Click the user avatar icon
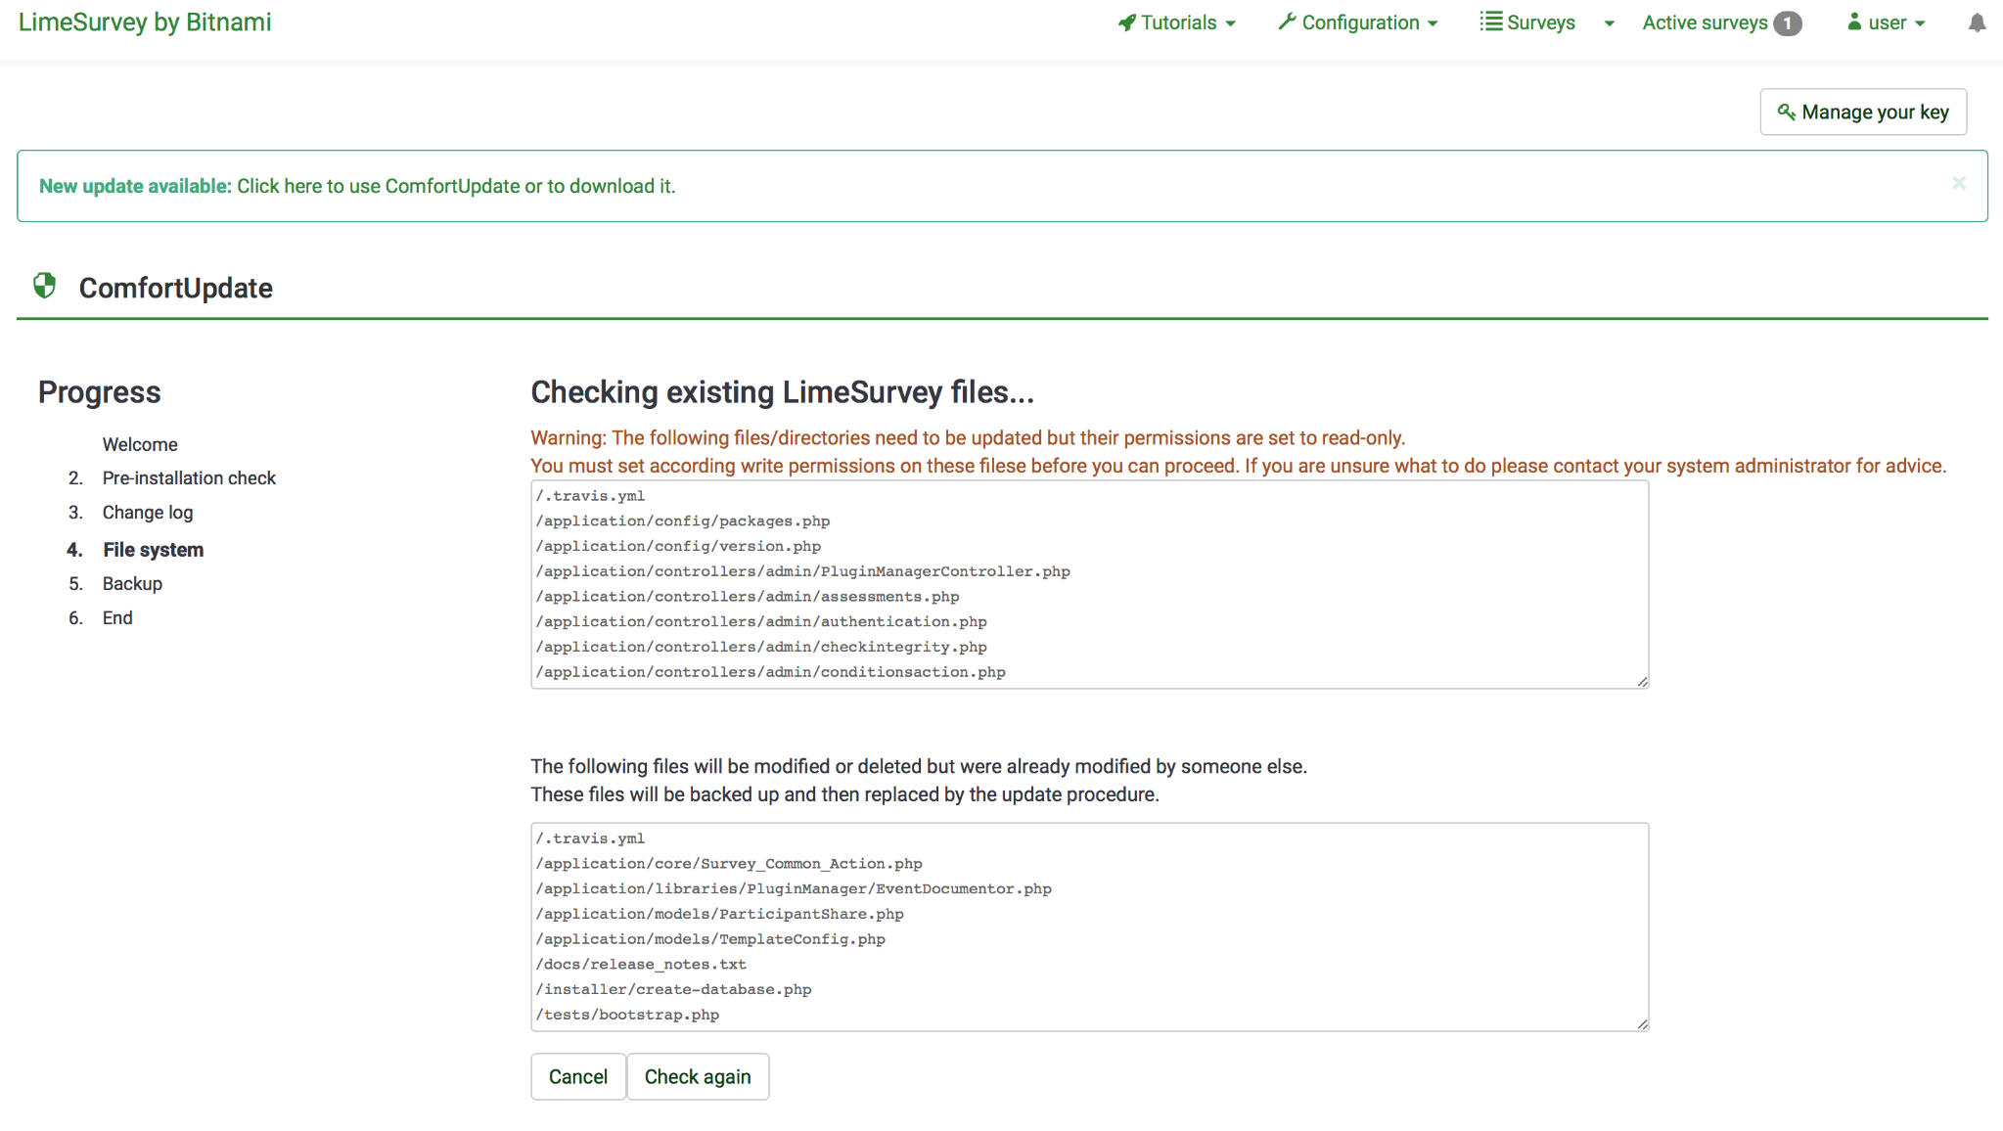2003x1131 pixels. click(x=1854, y=22)
